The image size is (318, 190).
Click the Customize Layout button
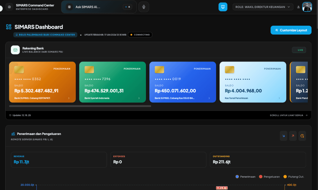(291, 30)
